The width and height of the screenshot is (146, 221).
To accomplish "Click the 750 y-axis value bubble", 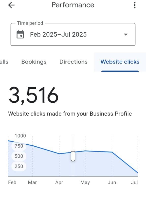I will point(19,146).
